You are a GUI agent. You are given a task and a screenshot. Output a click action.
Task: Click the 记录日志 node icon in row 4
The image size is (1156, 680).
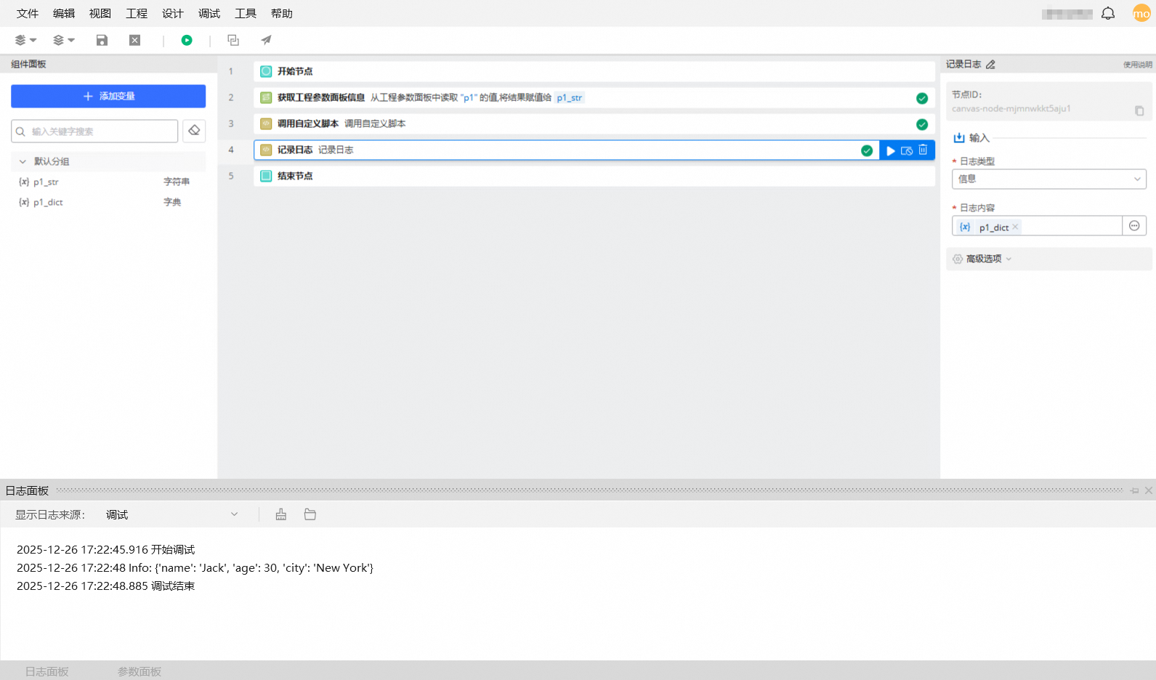(266, 150)
